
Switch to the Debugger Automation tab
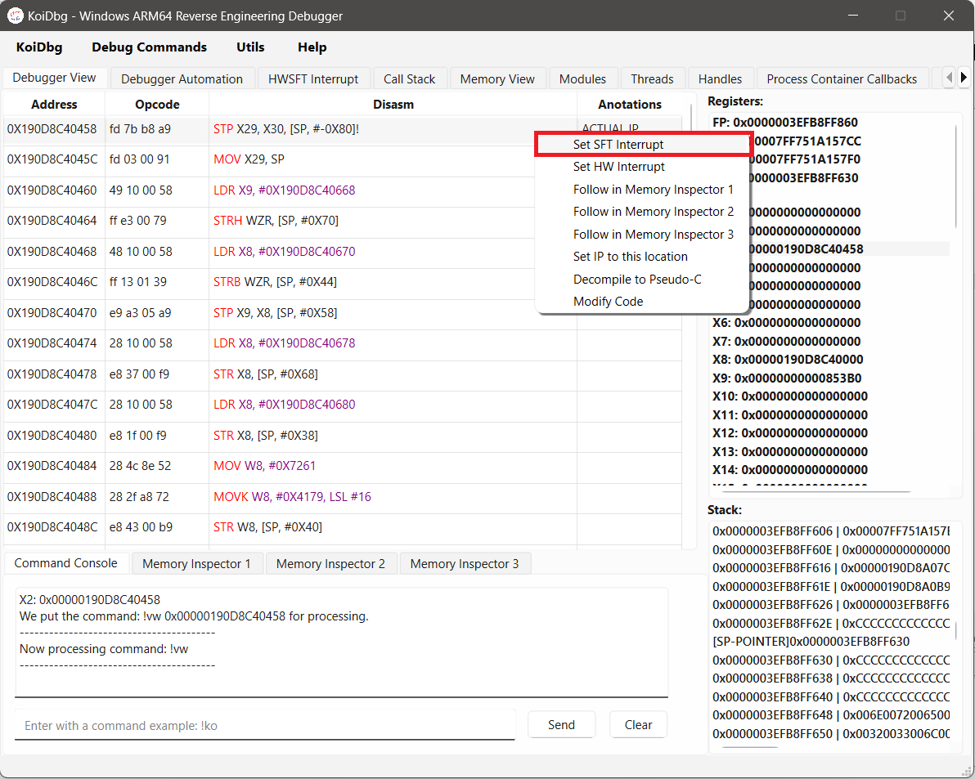point(182,79)
